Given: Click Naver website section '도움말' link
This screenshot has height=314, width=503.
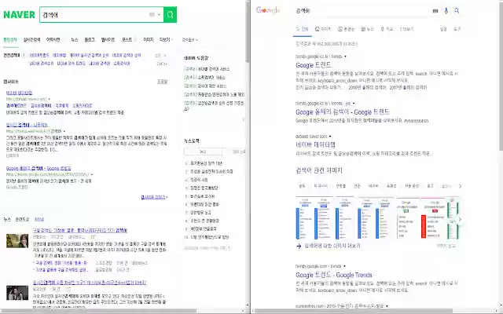Looking at the screenshot, I should pyautogui.click(x=163, y=82).
